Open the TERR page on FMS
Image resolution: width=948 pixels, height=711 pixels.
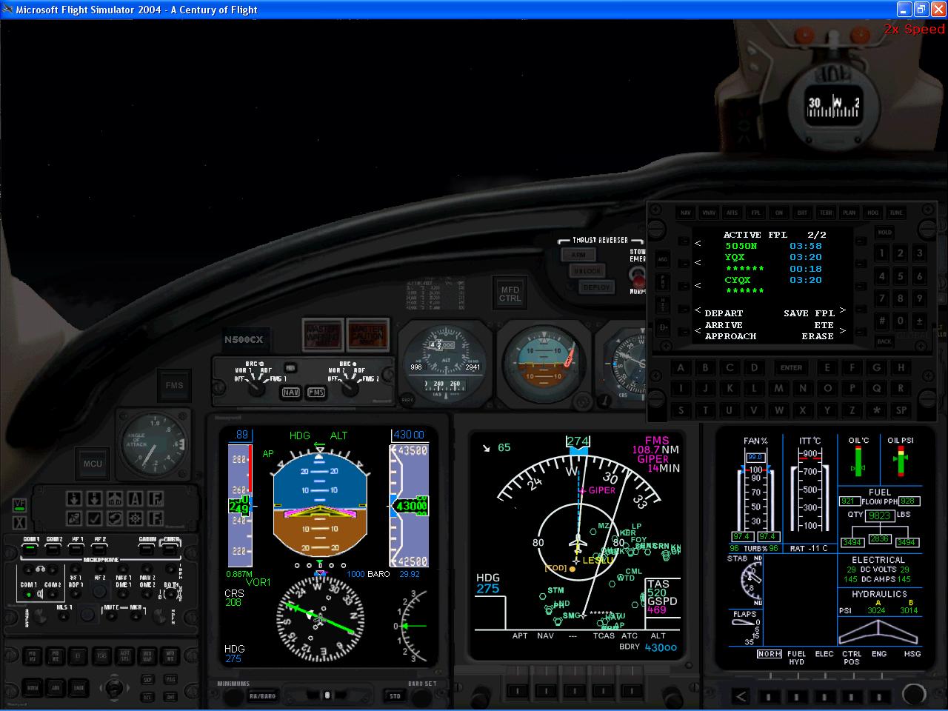826,213
